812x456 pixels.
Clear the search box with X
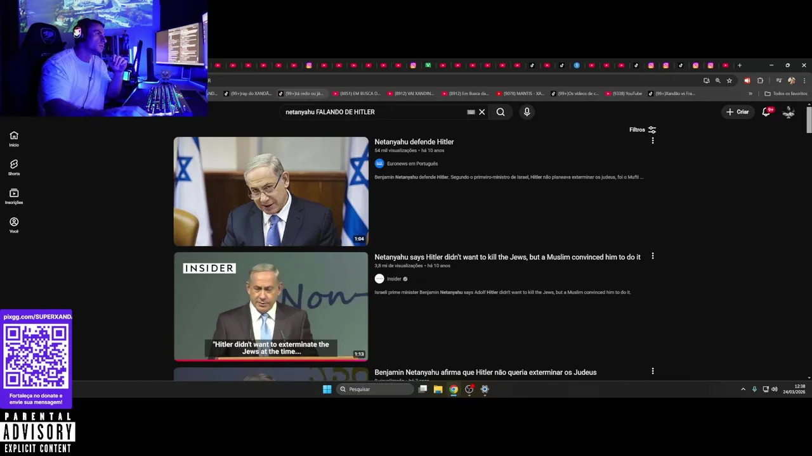pyautogui.click(x=482, y=112)
